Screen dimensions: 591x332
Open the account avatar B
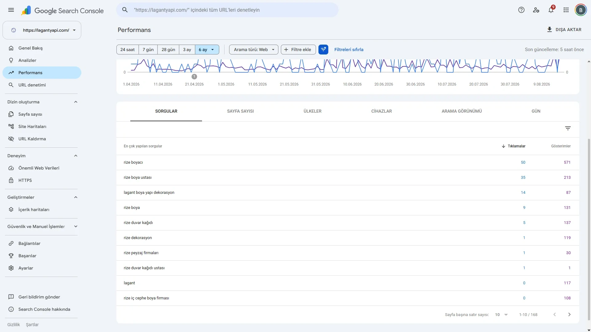(581, 10)
